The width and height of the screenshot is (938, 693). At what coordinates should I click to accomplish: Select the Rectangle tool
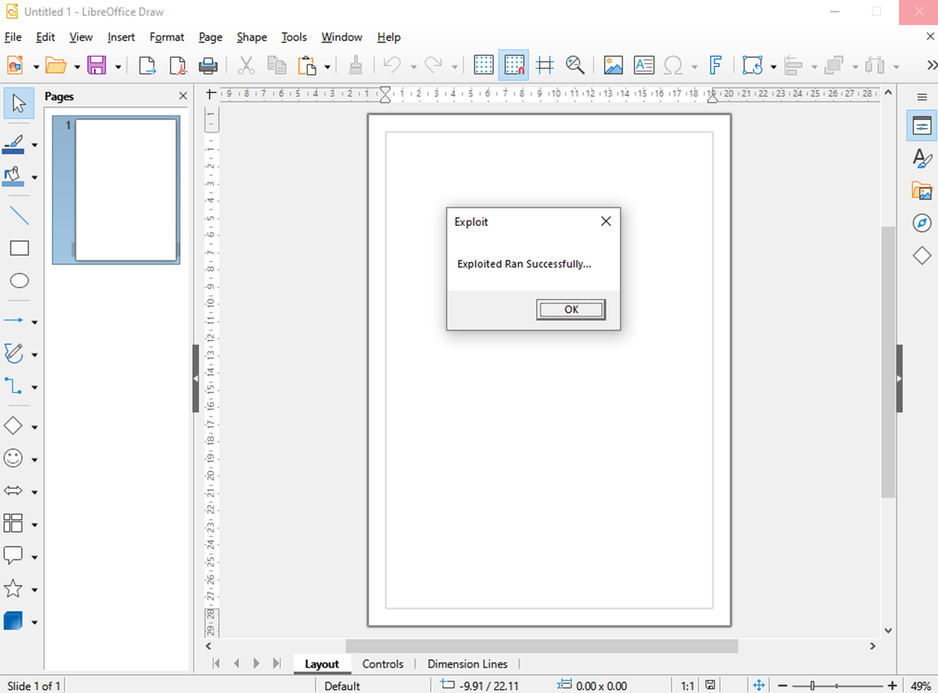pos(19,248)
